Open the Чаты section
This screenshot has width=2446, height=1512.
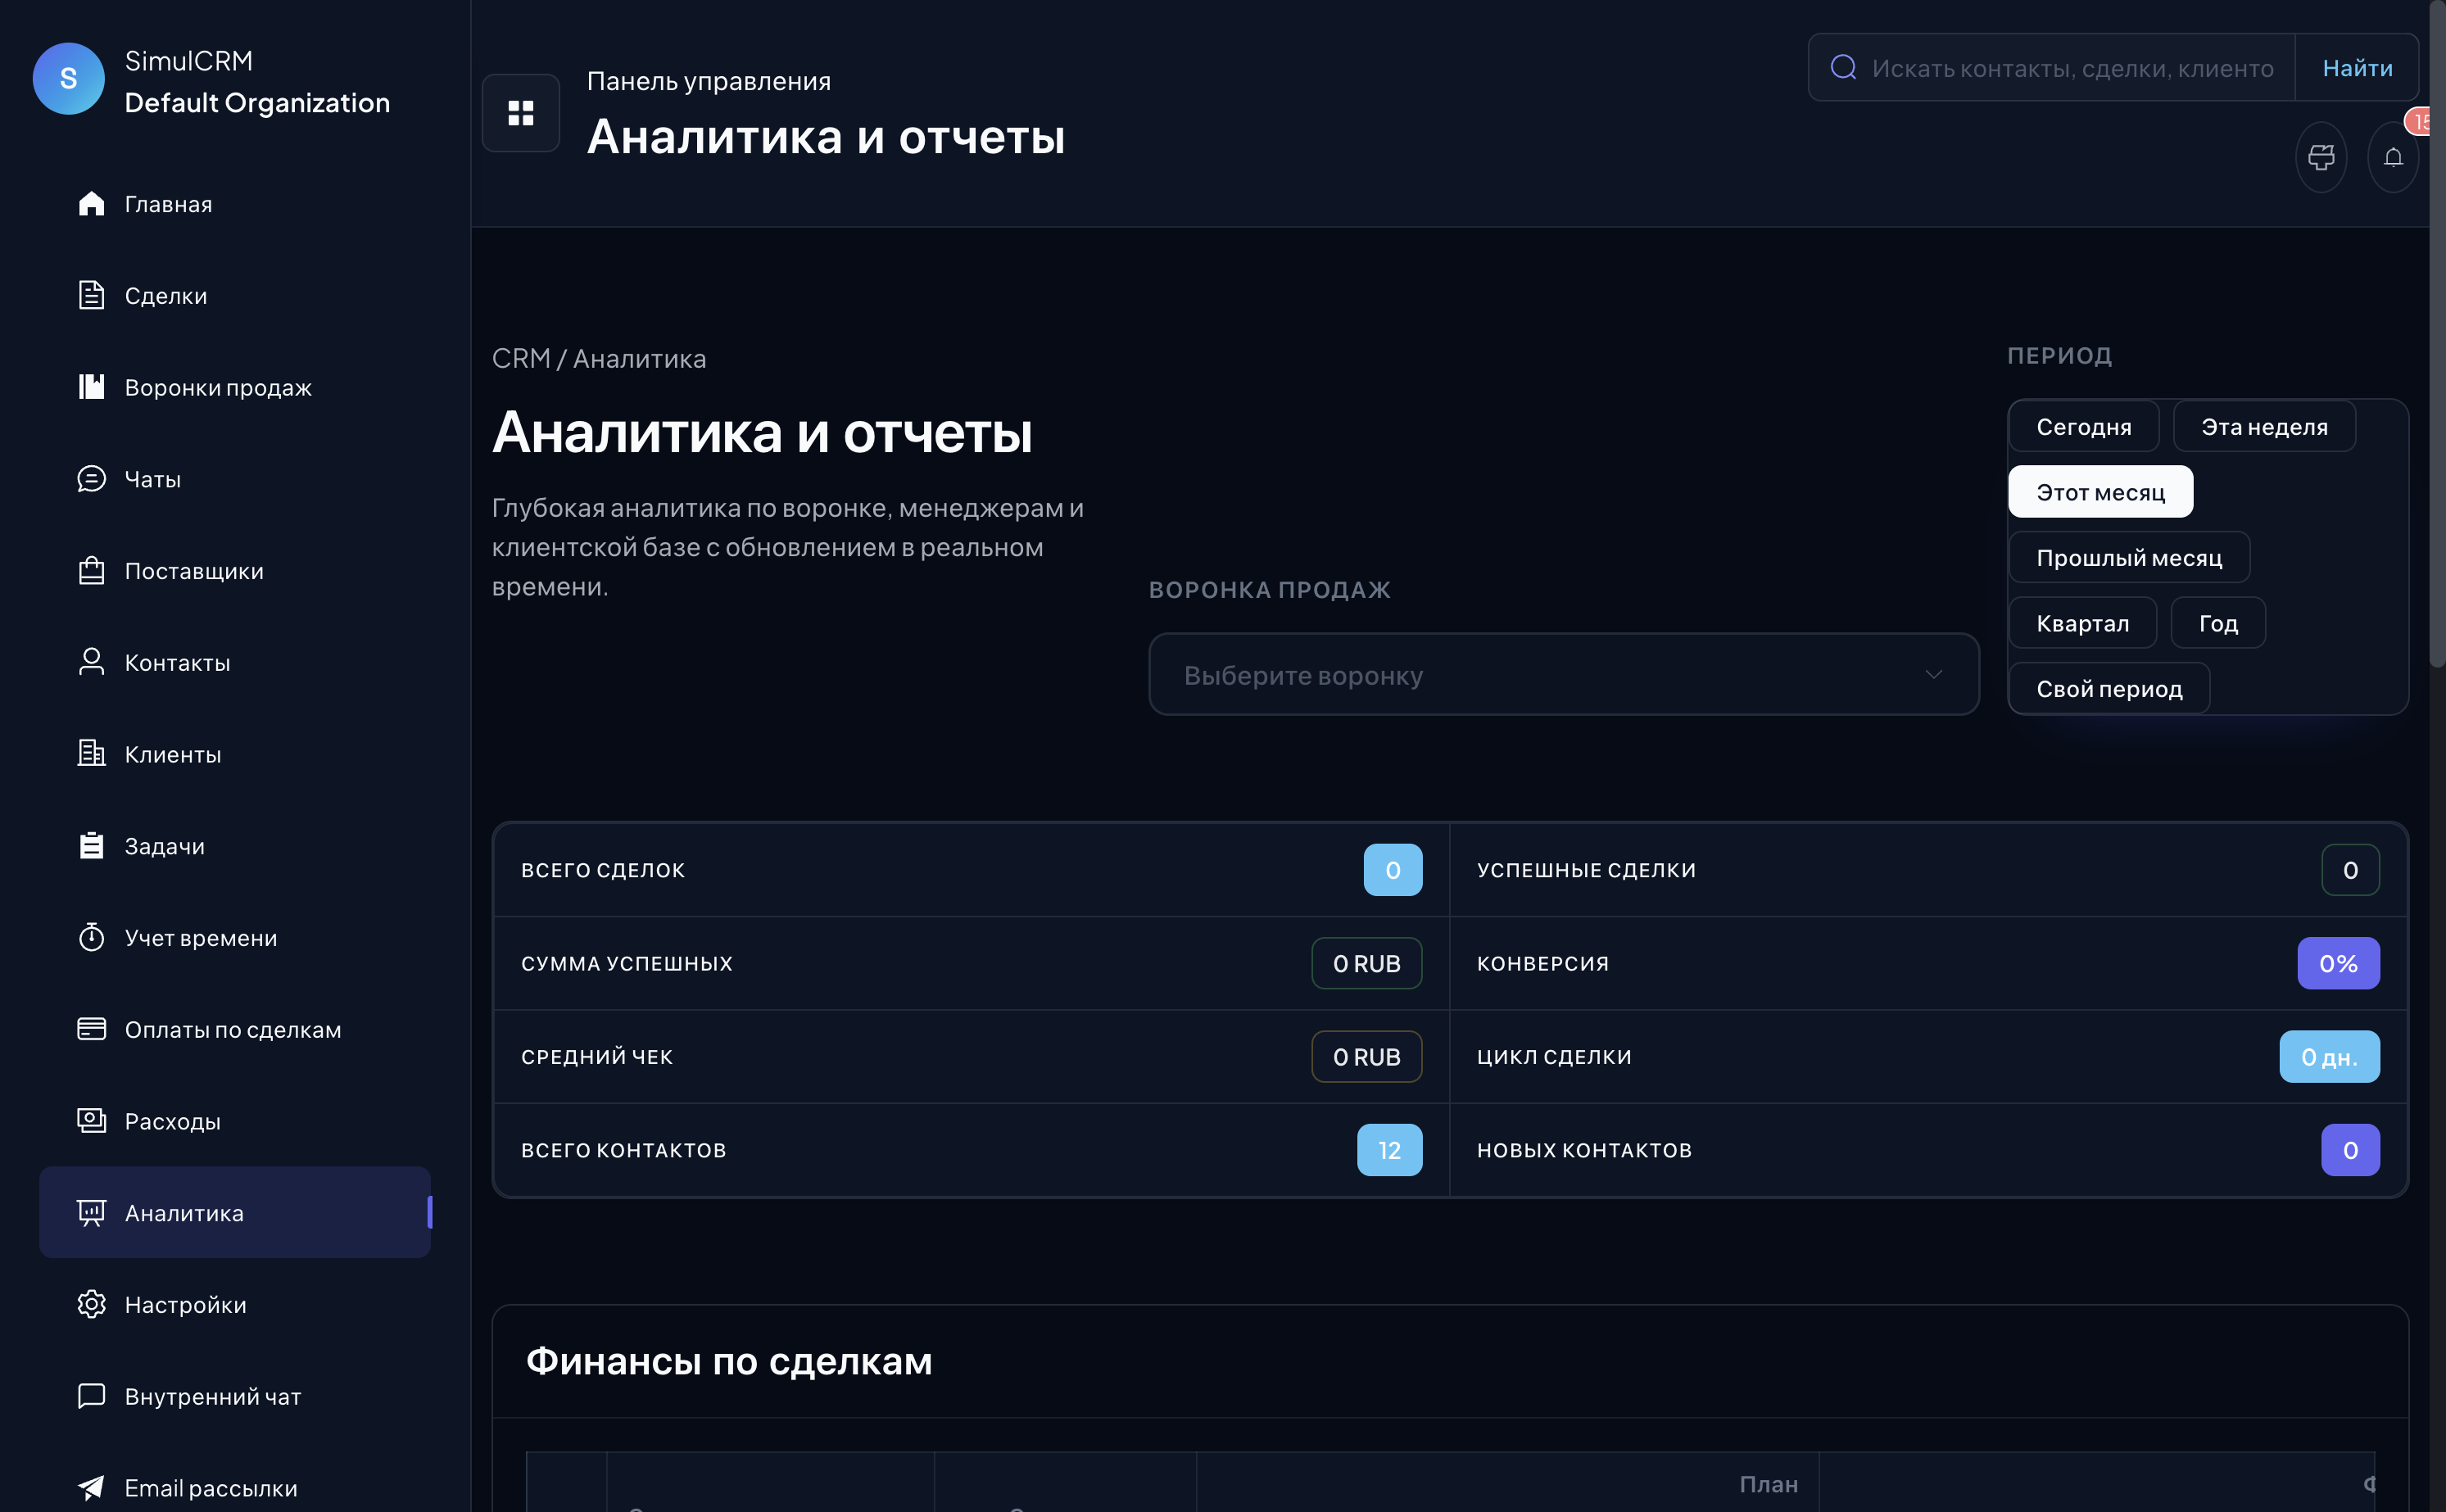(152, 478)
